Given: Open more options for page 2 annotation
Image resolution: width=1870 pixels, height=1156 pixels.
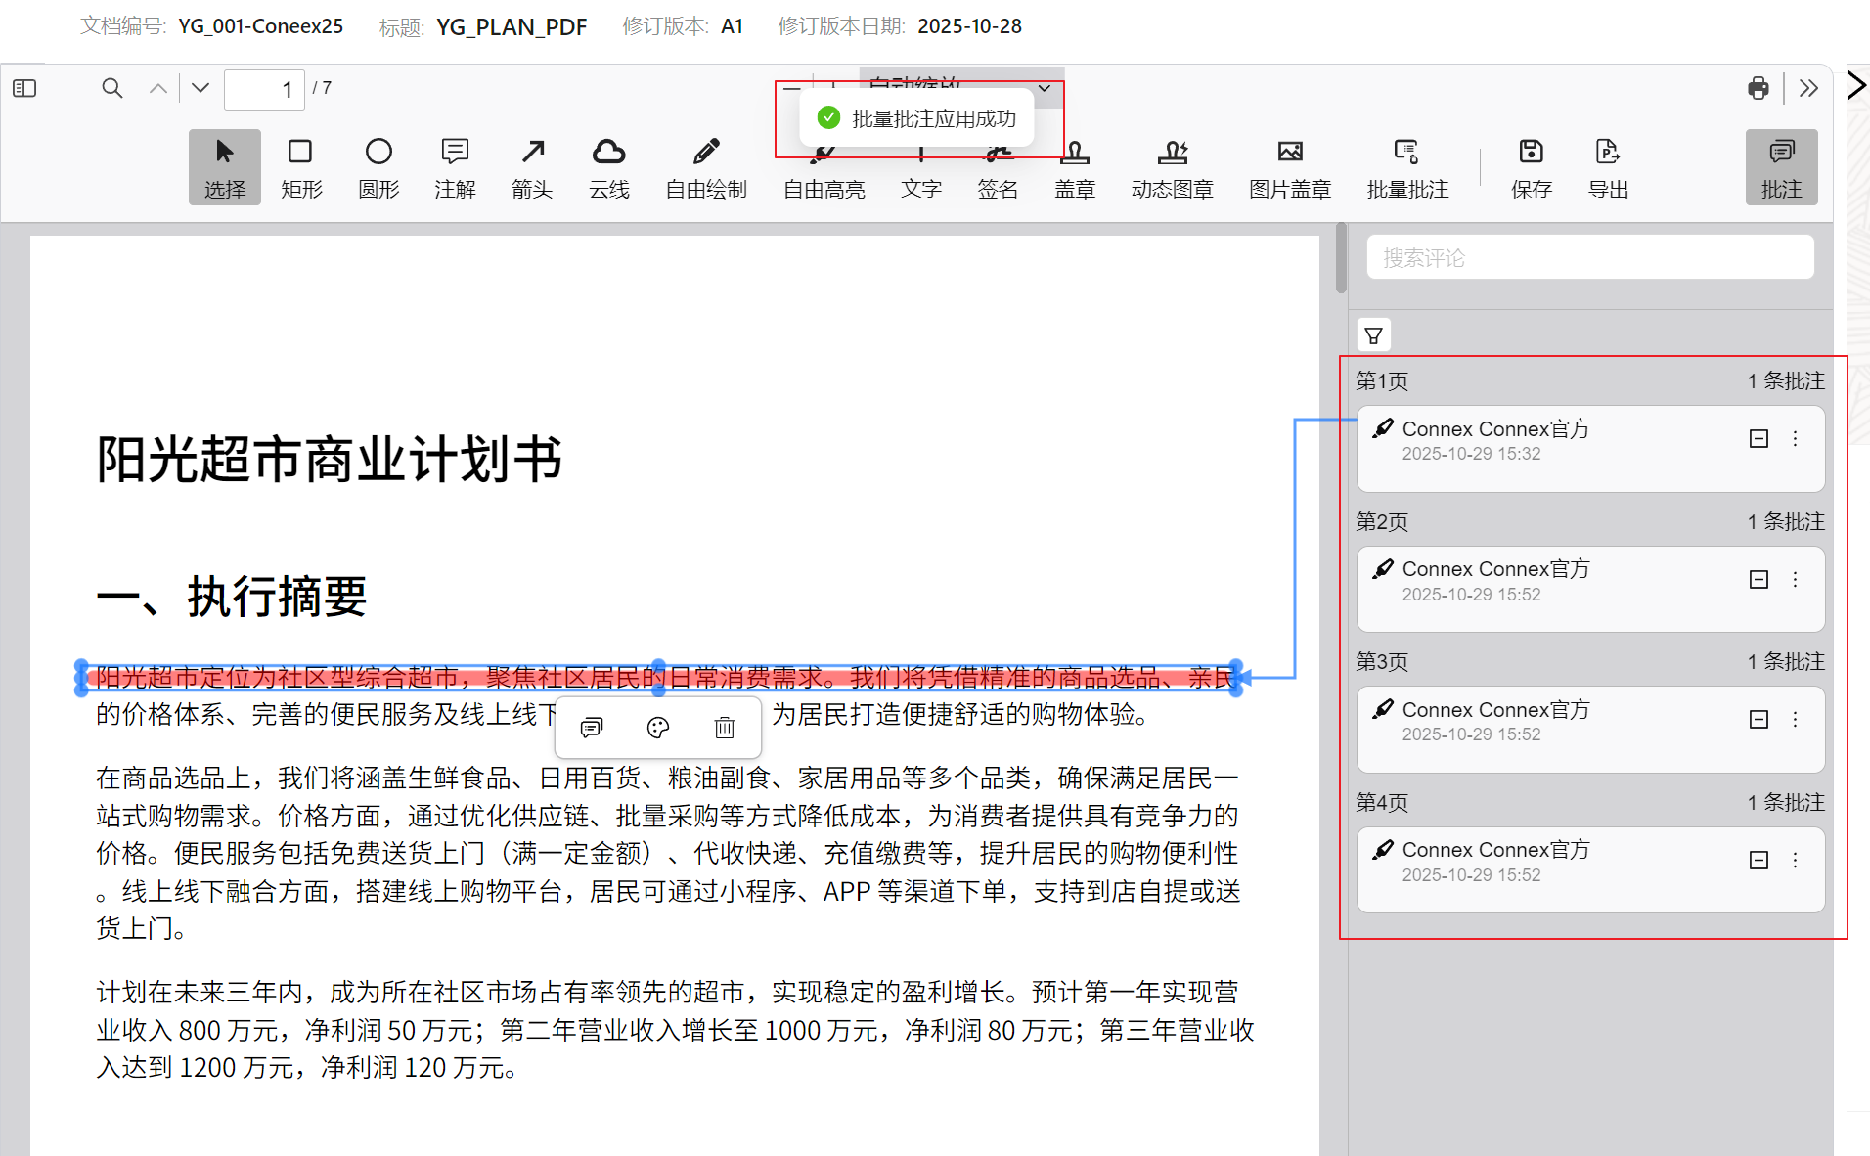Looking at the screenshot, I should coord(1795,580).
